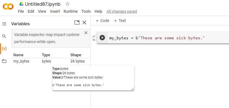Click the green checkmark execution status
This screenshot has width=229, height=108.
coord(94,36)
